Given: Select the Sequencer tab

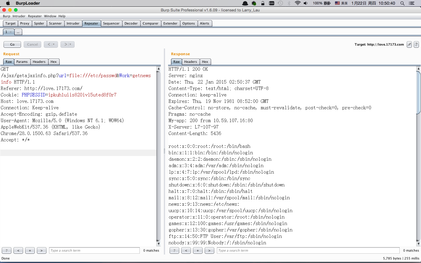Looking at the screenshot, I should click(x=111, y=23).
